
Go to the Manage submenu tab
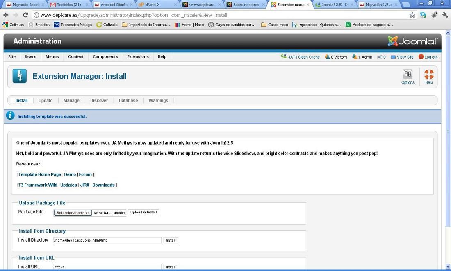click(x=71, y=100)
